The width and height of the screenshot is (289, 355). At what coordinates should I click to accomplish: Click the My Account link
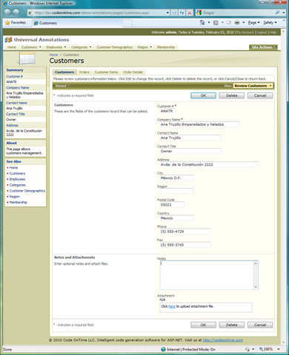click(245, 33)
